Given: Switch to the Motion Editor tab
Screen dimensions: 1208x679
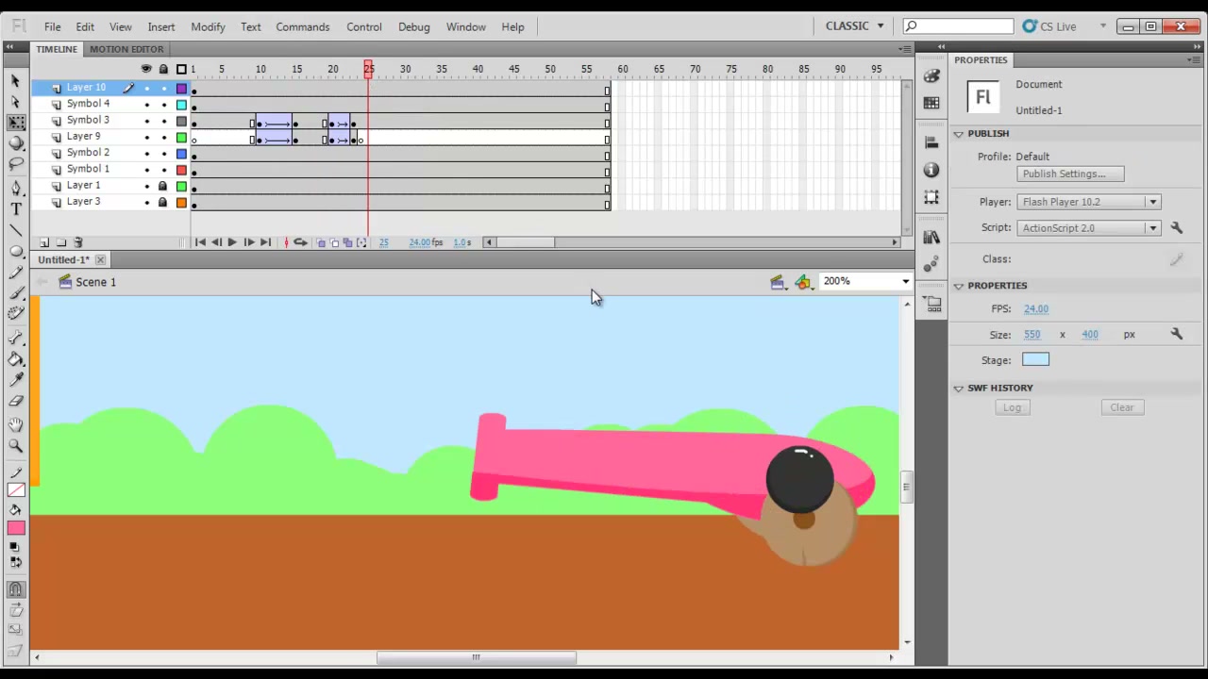Looking at the screenshot, I should click(126, 49).
